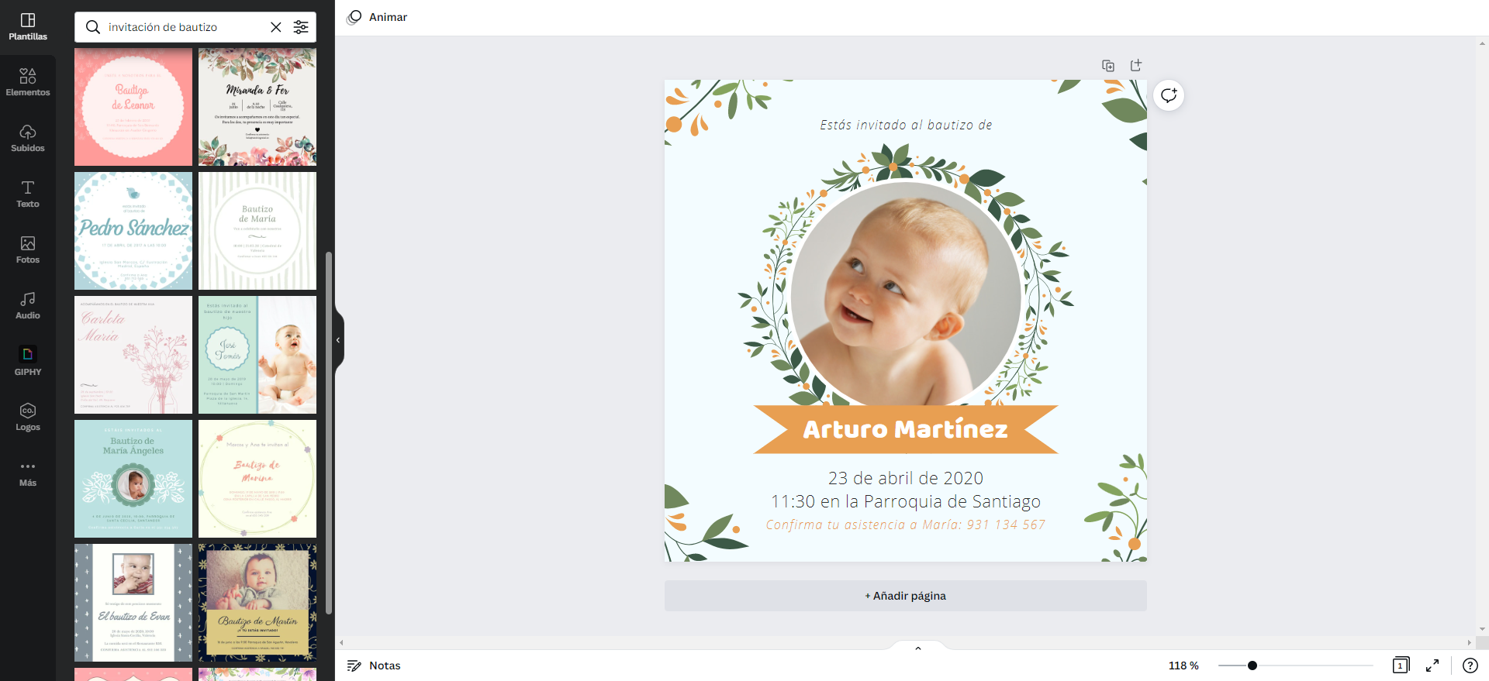Select the '23 de abril de 2020' text
Image resolution: width=1489 pixels, height=681 pixels.
point(906,478)
